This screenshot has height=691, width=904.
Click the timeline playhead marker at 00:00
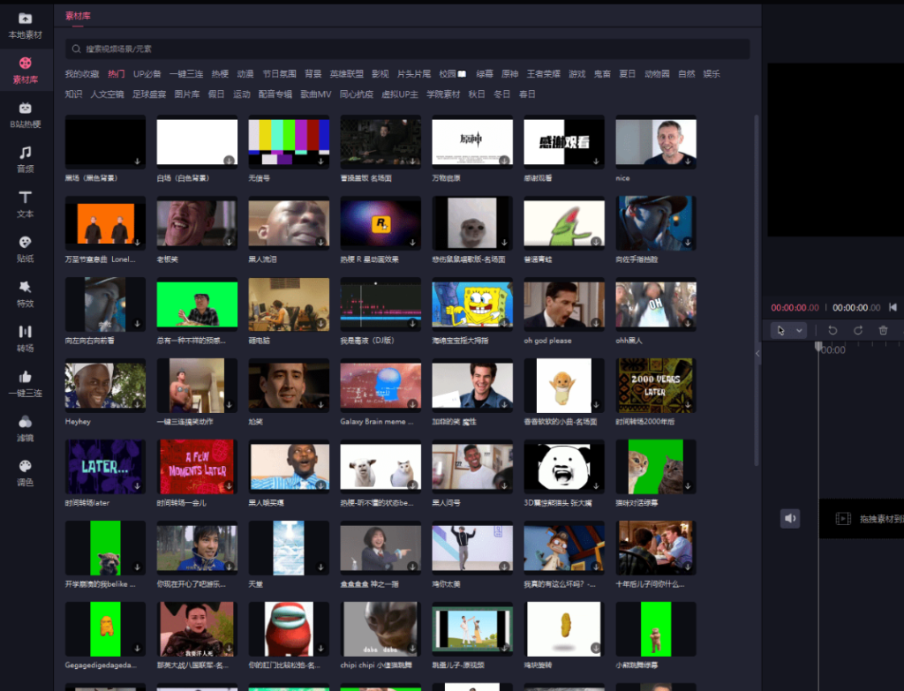click(x=818, y=346)
